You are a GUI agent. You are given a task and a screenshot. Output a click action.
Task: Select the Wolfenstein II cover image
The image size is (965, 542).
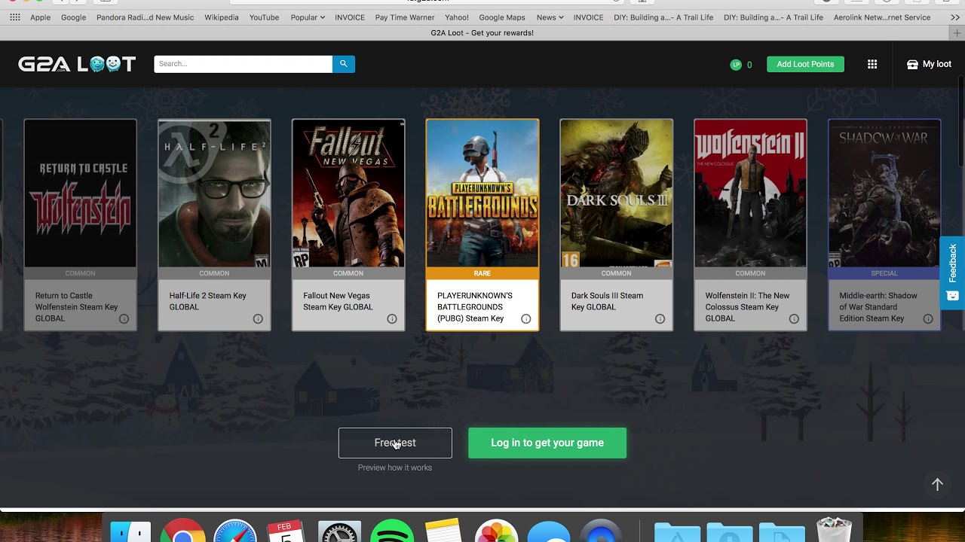pyautogui.click(x=750, y=193)
